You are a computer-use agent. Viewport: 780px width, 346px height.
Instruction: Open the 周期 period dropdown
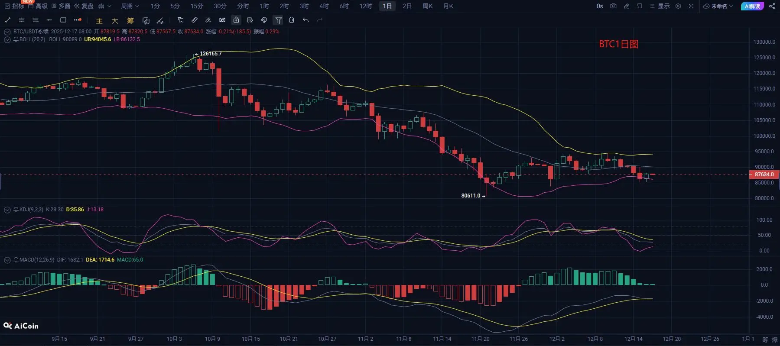point(130,6)
